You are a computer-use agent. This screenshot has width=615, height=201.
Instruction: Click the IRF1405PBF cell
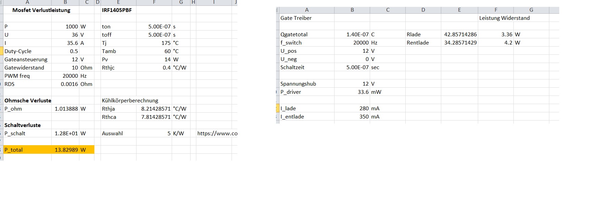(x=118, y=10)
